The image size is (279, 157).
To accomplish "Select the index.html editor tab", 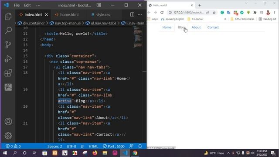I will pos(33,14).
